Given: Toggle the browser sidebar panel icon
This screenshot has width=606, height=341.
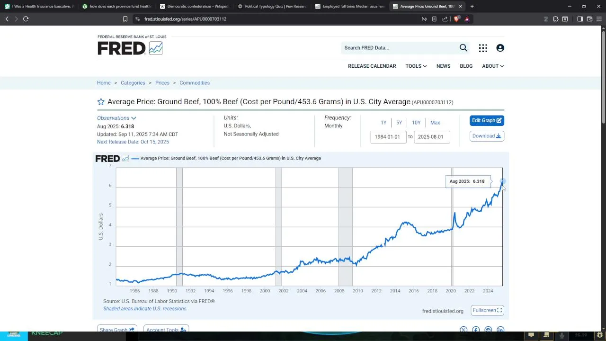Looking at the screenshot, I should click(x=580, y=19).
